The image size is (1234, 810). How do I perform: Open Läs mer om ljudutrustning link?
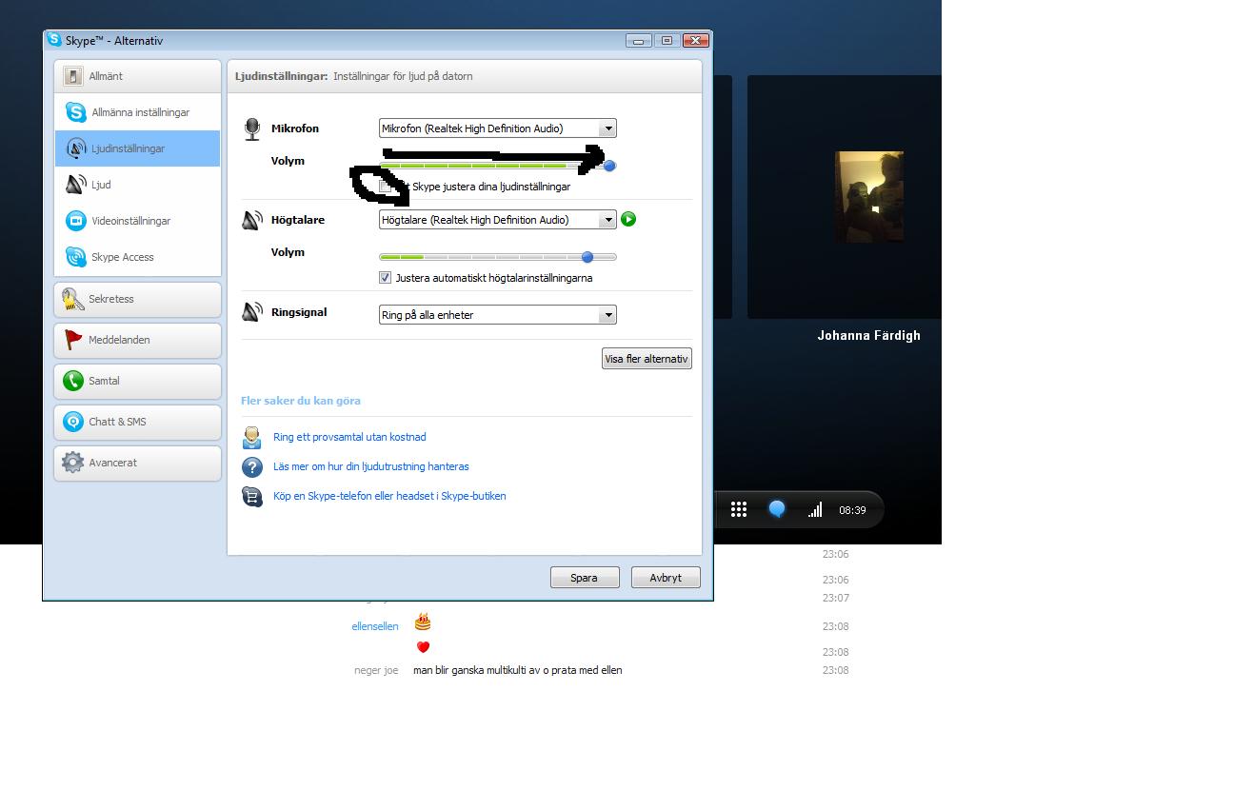(x=371, y=466)
